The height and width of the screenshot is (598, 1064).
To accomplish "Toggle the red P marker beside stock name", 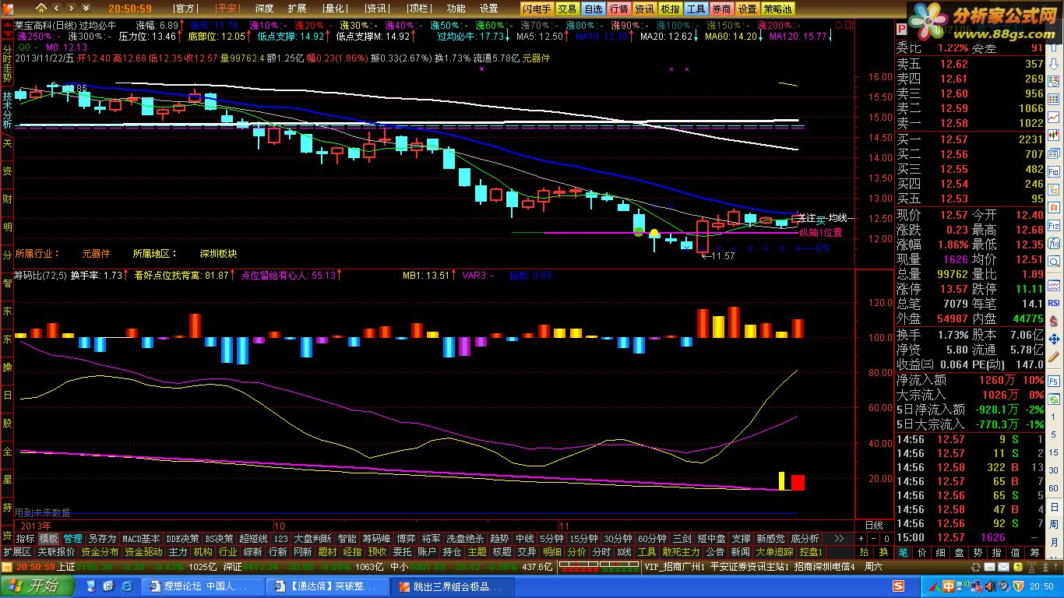I will pyautogui.click(x=902, y=28).
